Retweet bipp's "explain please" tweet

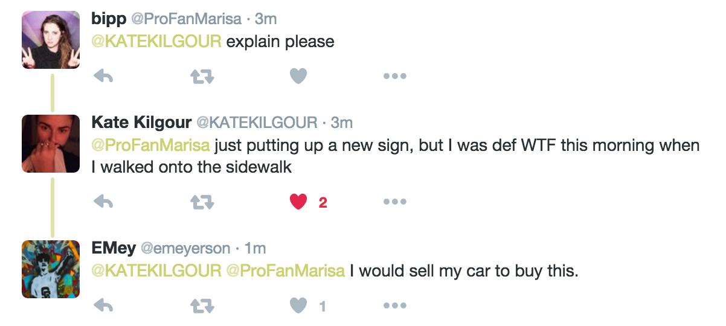click(x=202, y=77)
